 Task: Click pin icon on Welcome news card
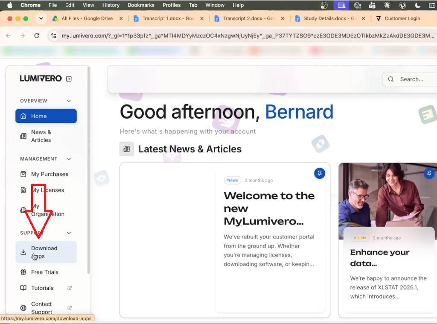[x=320, y=173]
